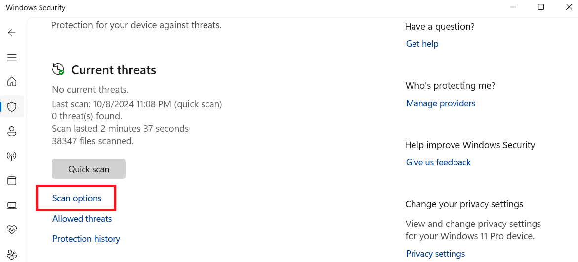
Task: Maximize the Windows Security window
Action: coord(541,7)
